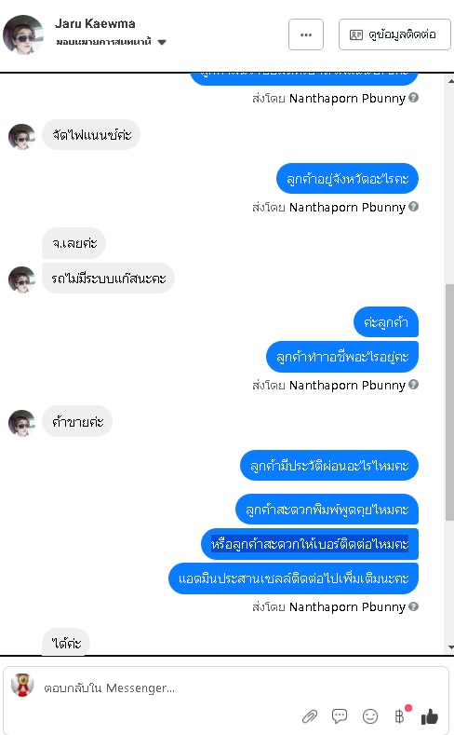Open the emoji picker smiley icon

(370, 715)
